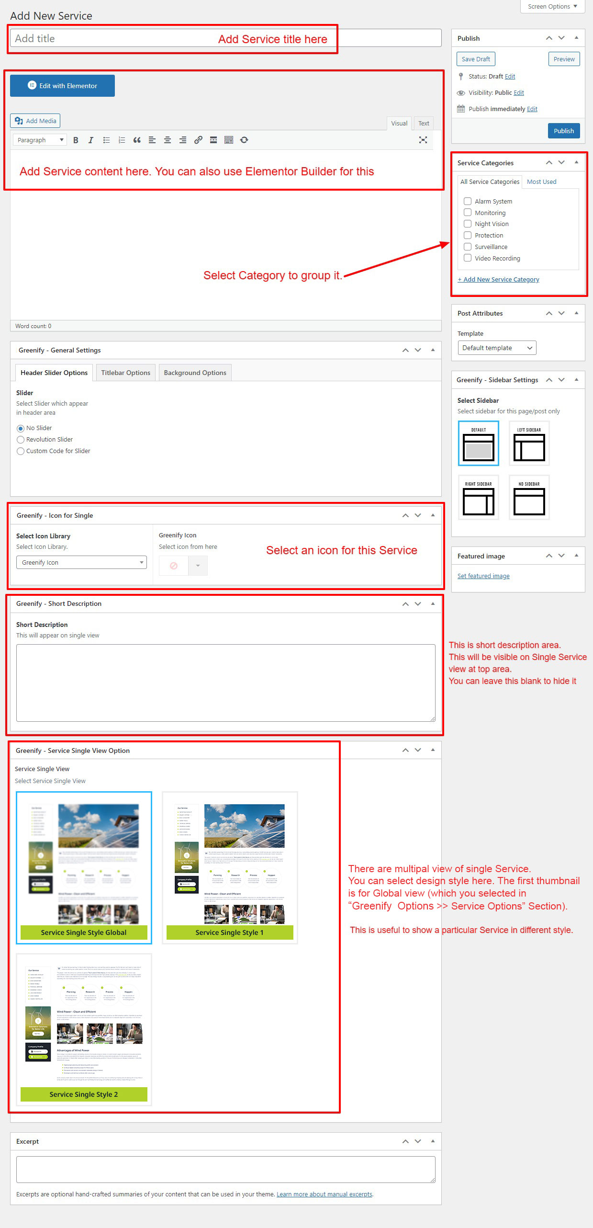Insert a blockquote using the toolbar
Viewport: 593px width, 1228px height.
137,140
